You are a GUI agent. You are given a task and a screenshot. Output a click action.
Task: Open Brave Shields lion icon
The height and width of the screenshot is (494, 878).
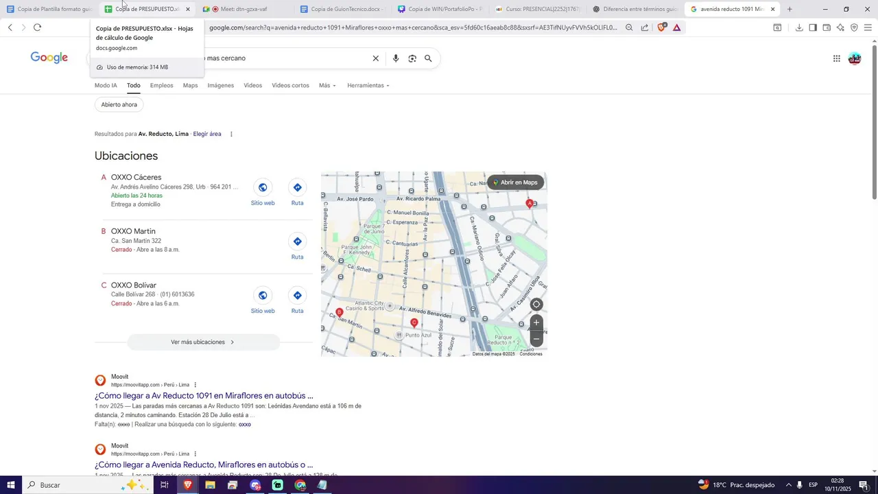[x=662, y=27]
